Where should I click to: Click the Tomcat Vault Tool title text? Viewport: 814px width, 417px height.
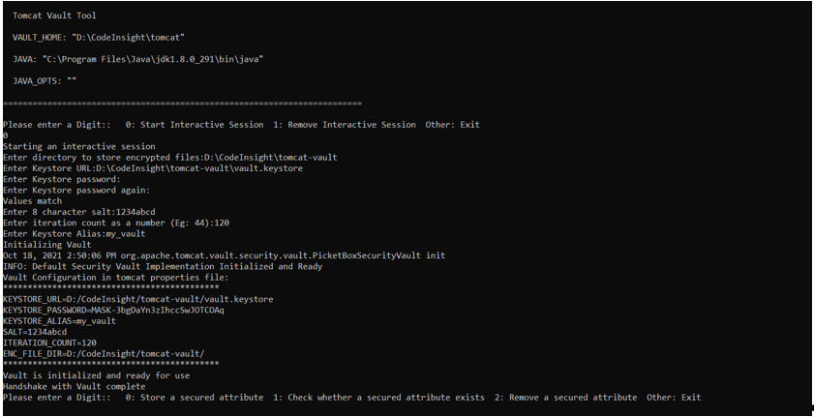click(54, 16)
